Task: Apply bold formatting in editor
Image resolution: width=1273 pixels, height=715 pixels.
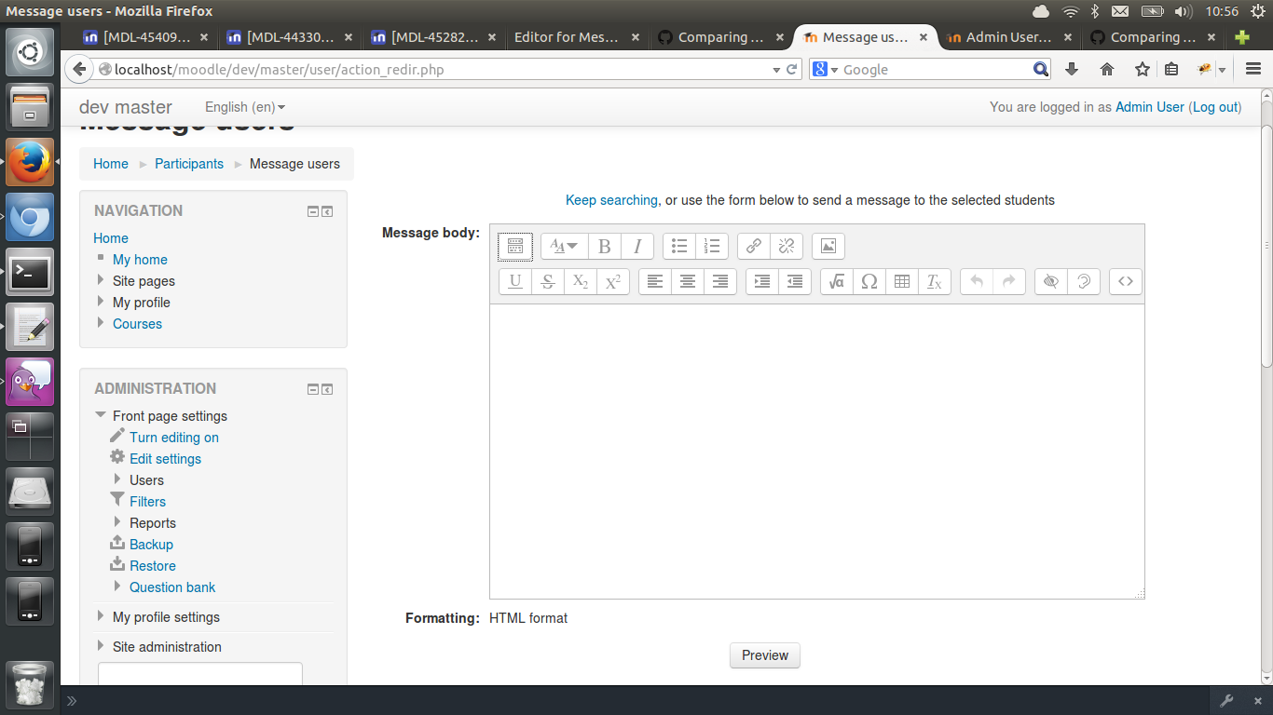Action: tap(604, 246)
